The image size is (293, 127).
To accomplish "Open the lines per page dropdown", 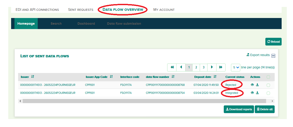I will click(236, 67).
